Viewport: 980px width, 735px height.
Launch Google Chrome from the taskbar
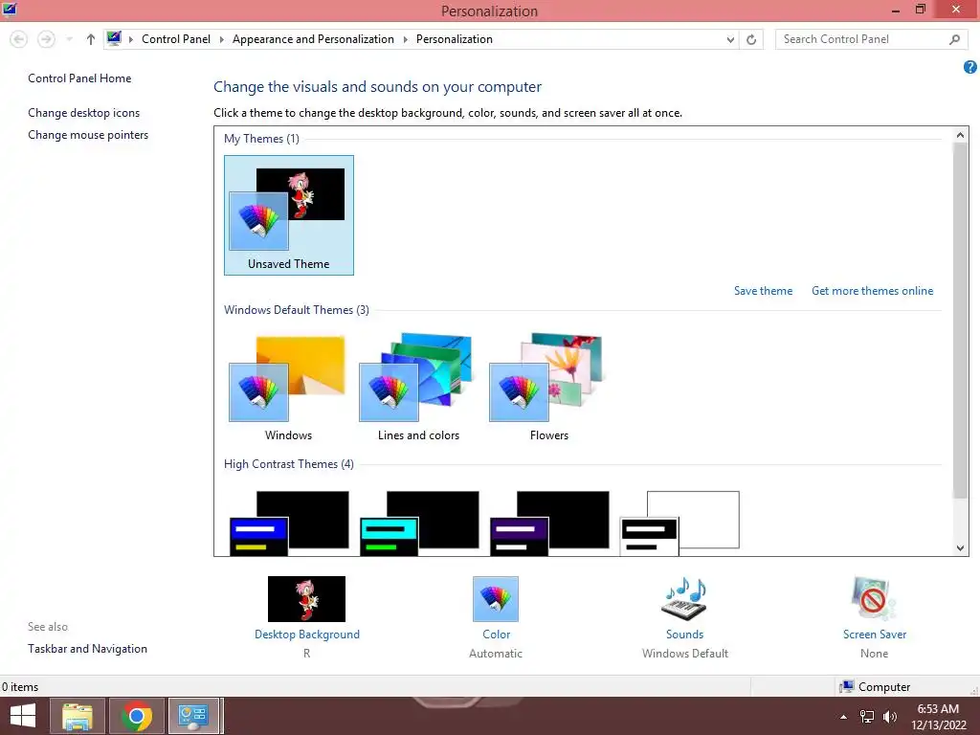point(137,716)
